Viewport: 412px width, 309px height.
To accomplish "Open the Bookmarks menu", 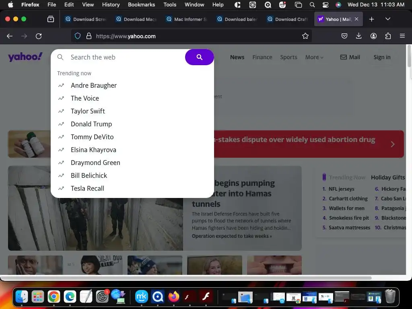I will coord(141,4).
